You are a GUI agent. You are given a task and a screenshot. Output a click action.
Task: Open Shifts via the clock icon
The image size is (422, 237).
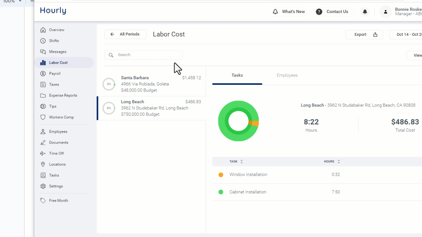coord(43,41)
